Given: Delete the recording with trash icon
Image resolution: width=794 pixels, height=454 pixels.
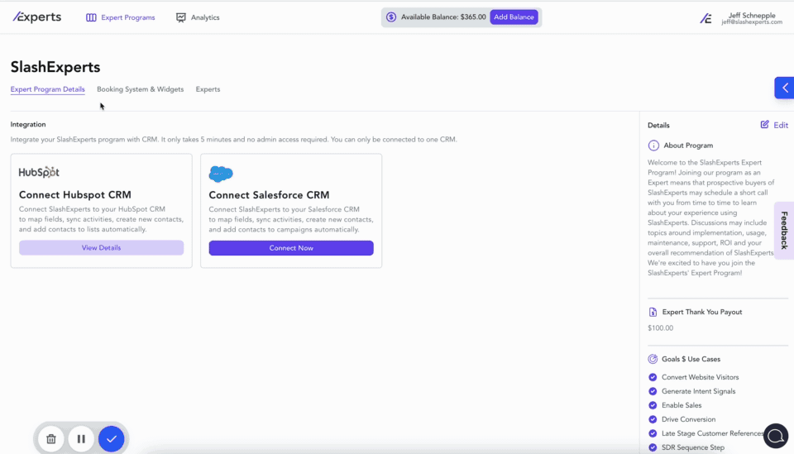Looking at the screenshot, I should (x=51, y=439).
